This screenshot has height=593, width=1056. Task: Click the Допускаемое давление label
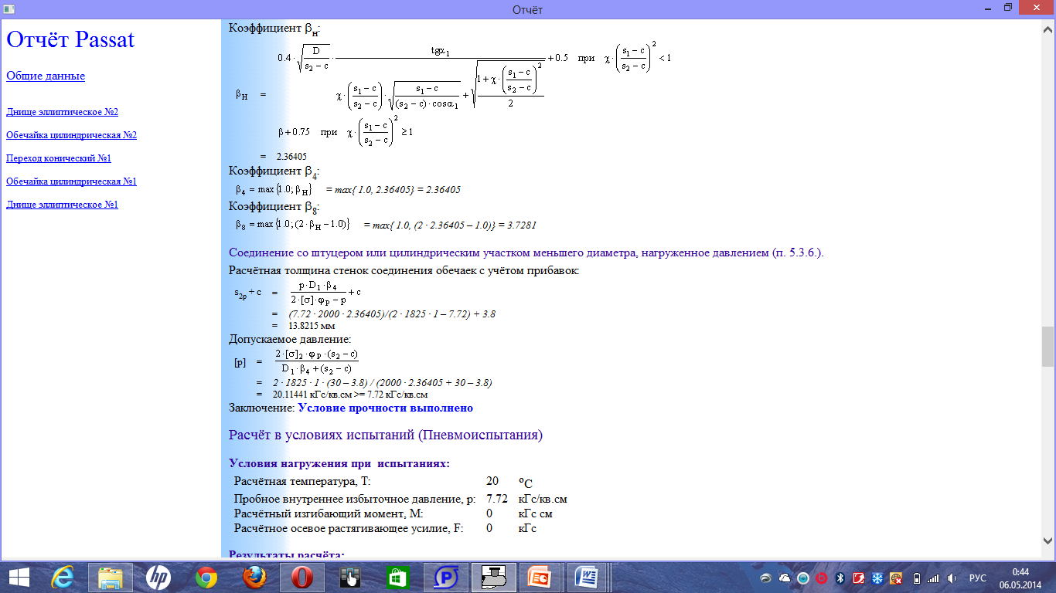point(290,339)
